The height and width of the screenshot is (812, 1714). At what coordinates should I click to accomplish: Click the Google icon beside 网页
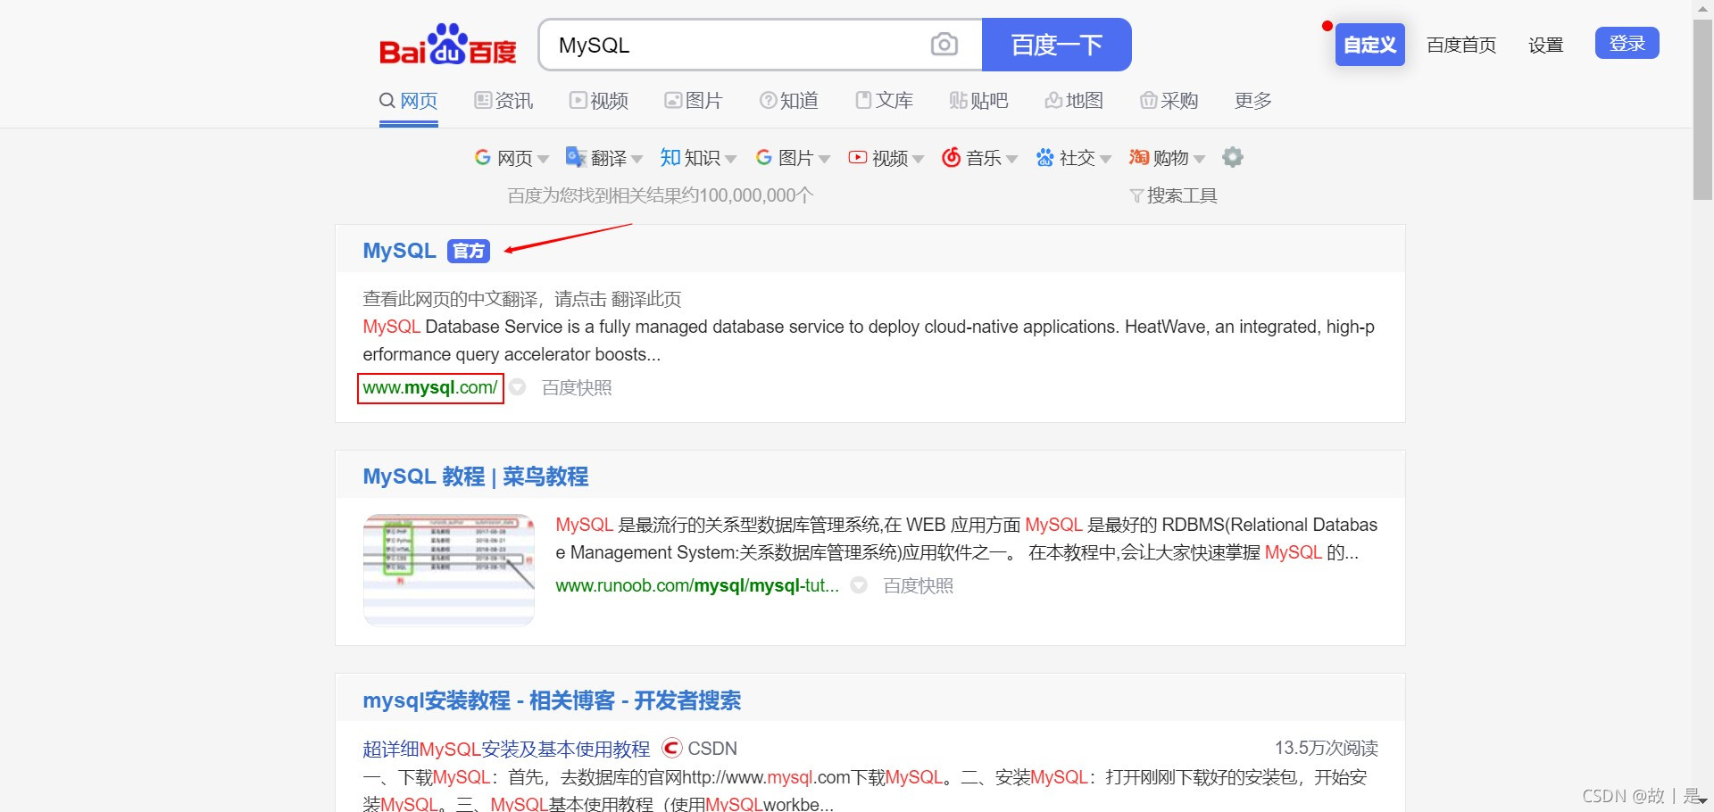click(x=483, y=158)
